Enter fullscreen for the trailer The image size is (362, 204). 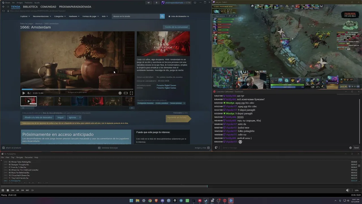tap(131, 93)
